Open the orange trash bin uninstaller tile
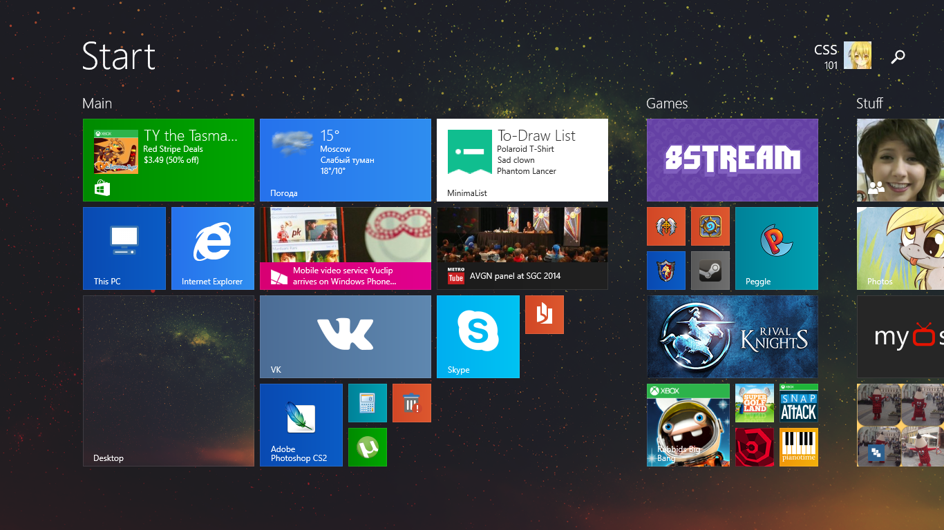This screenshot has height=530, width=944. 412,403
